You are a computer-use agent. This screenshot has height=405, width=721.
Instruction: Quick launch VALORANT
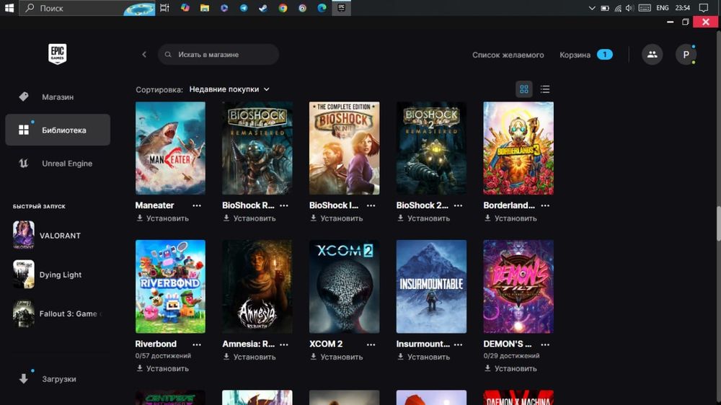point(58,236)
